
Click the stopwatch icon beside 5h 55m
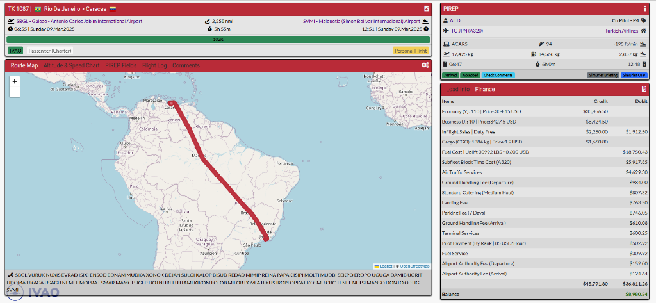(210, 29)
